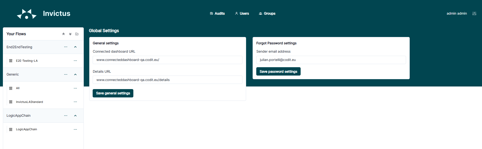The height and width of the screenshot is (149, 482).
Task: Click the Invictus logo icon
Action: pyautogui.click(x=27, y=14)
